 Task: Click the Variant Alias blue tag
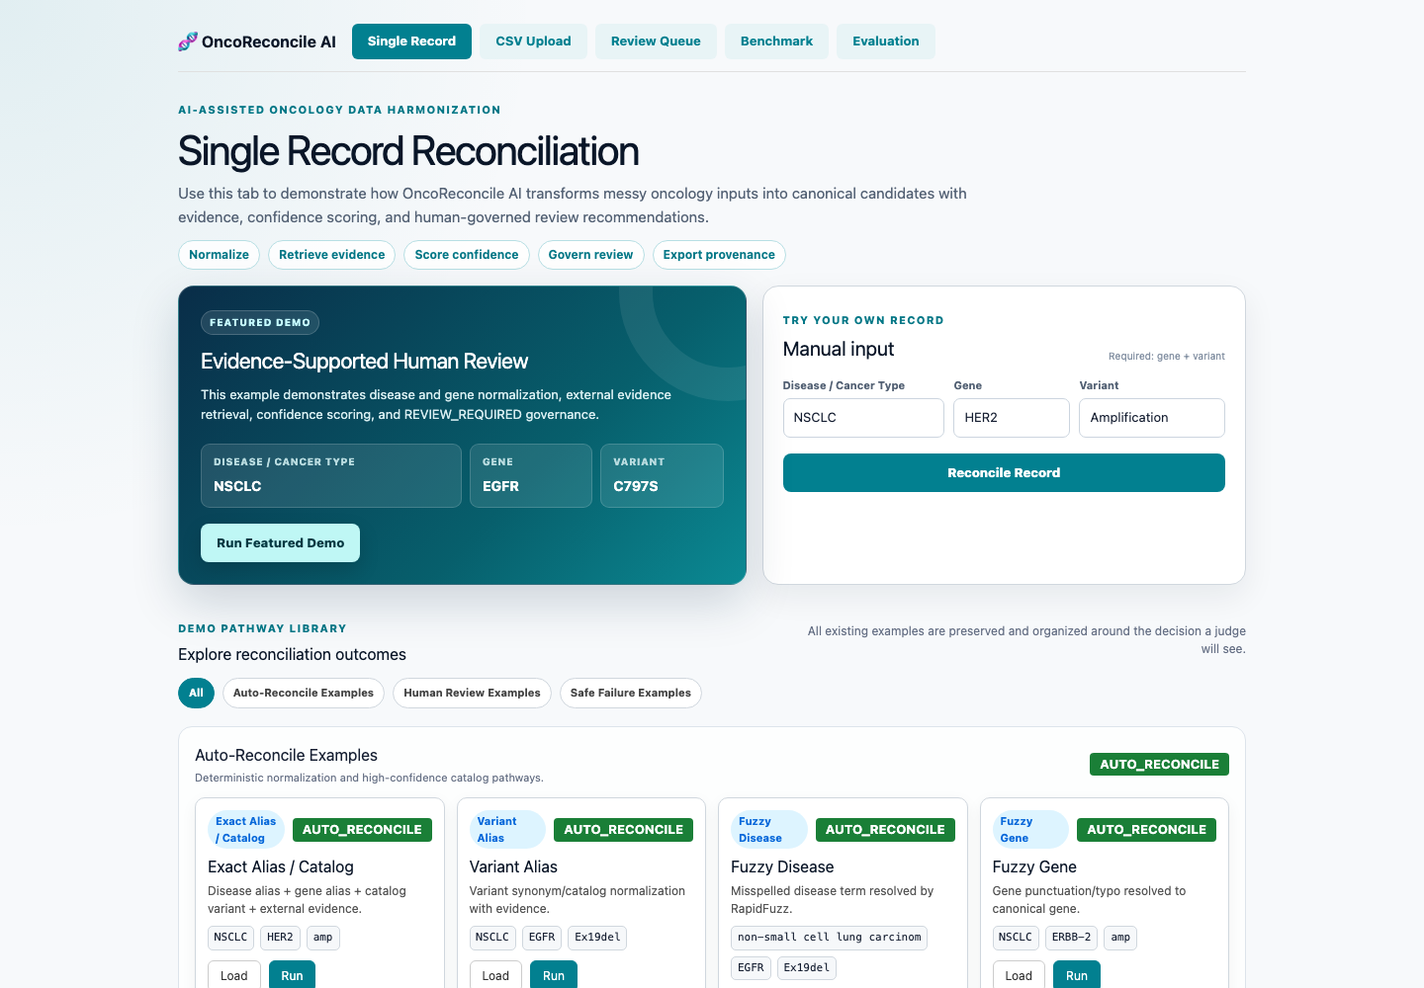pos(507,830)
